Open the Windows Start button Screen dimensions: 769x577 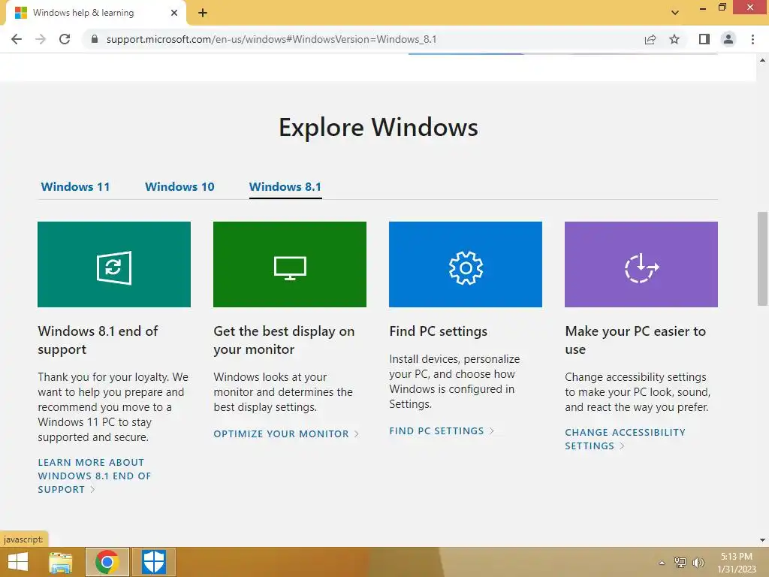pos(18,562)
